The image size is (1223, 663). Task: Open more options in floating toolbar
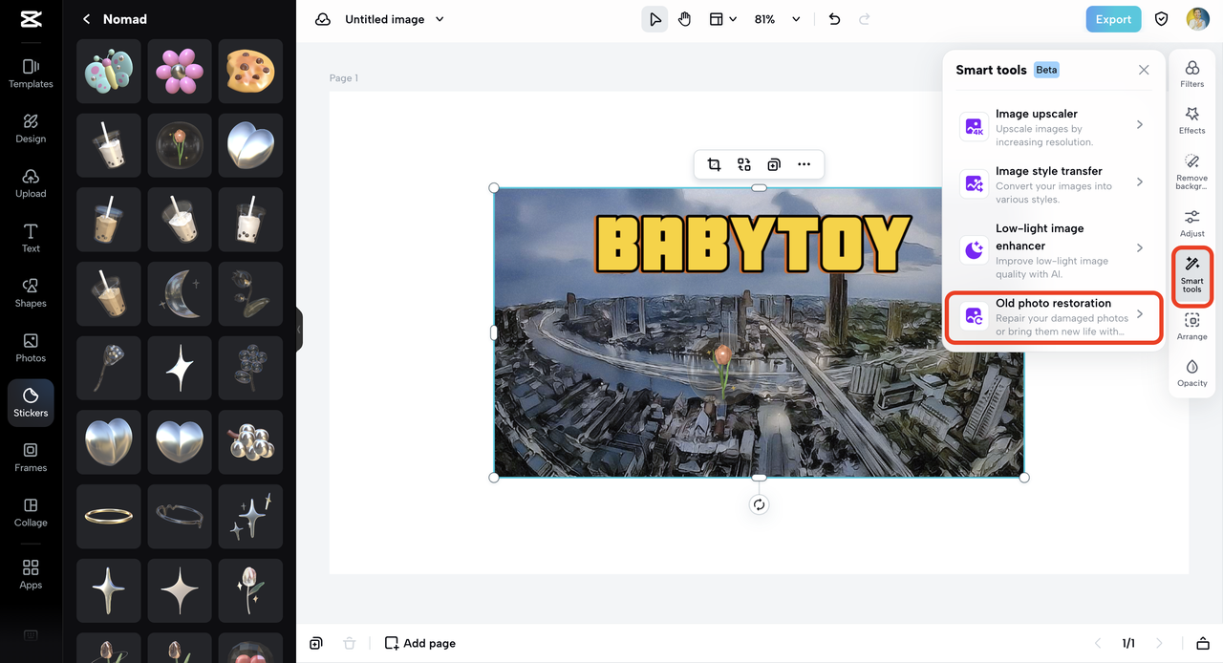[x=805, y=164]
